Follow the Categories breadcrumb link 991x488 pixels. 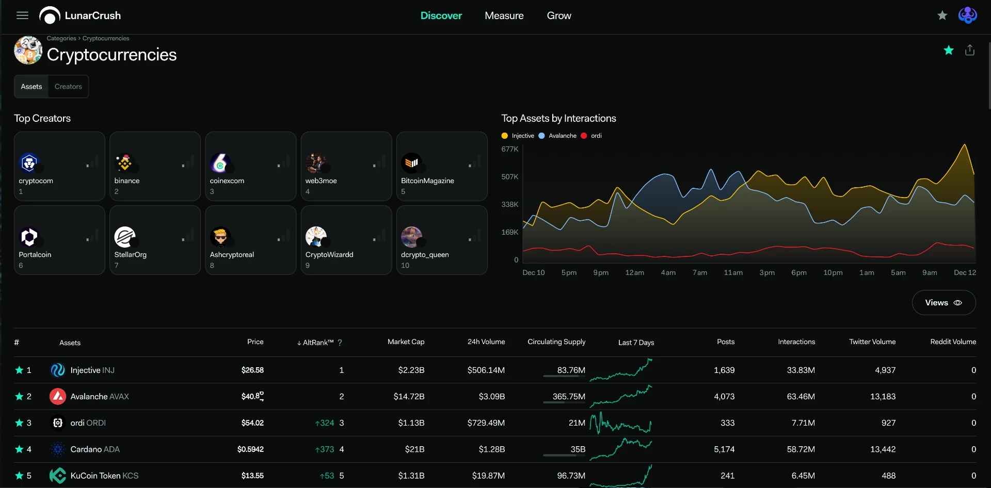61,38
